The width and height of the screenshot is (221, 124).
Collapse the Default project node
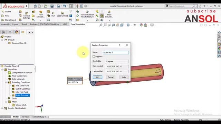(2, 40)
